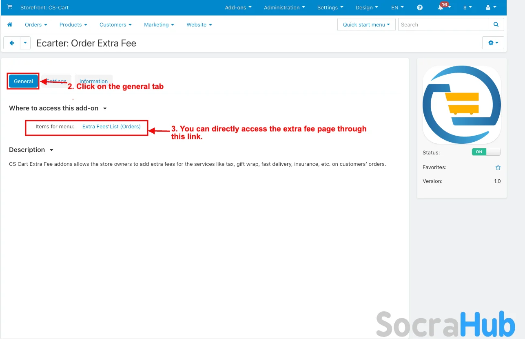The width and height of the screenshot is (525, 339).
Task: Select the General tab
Action: point(23,81)
